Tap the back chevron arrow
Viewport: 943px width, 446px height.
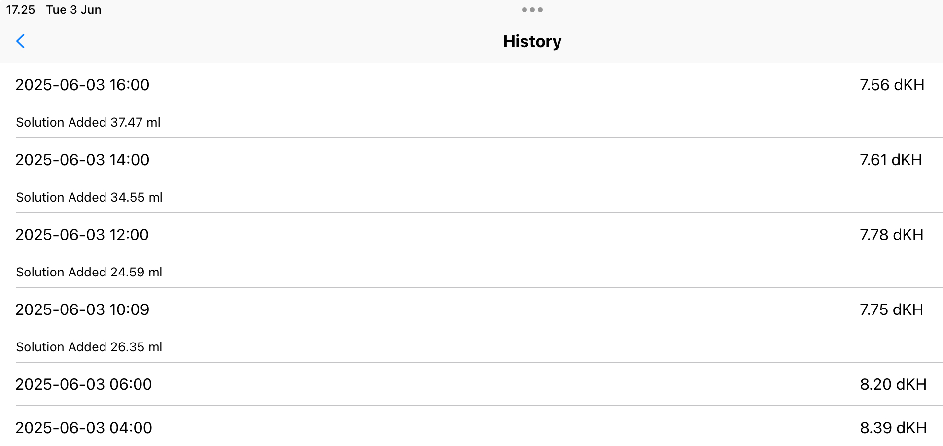click(21, 41)
